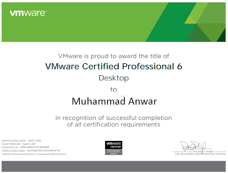Click 'in recognition of successful completion' line
The image size is (228, 173).
coord(114,118)
